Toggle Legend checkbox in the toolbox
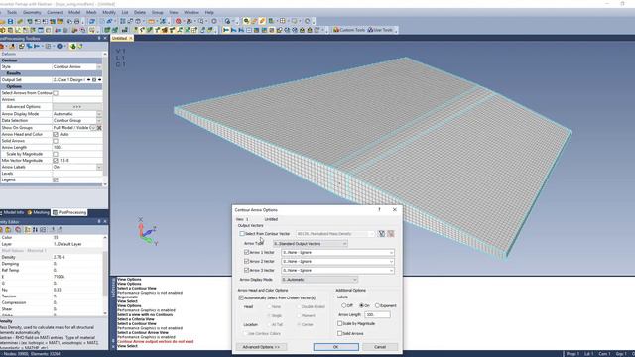The height and width of the screenshot is (357, 635). [56, 179]
